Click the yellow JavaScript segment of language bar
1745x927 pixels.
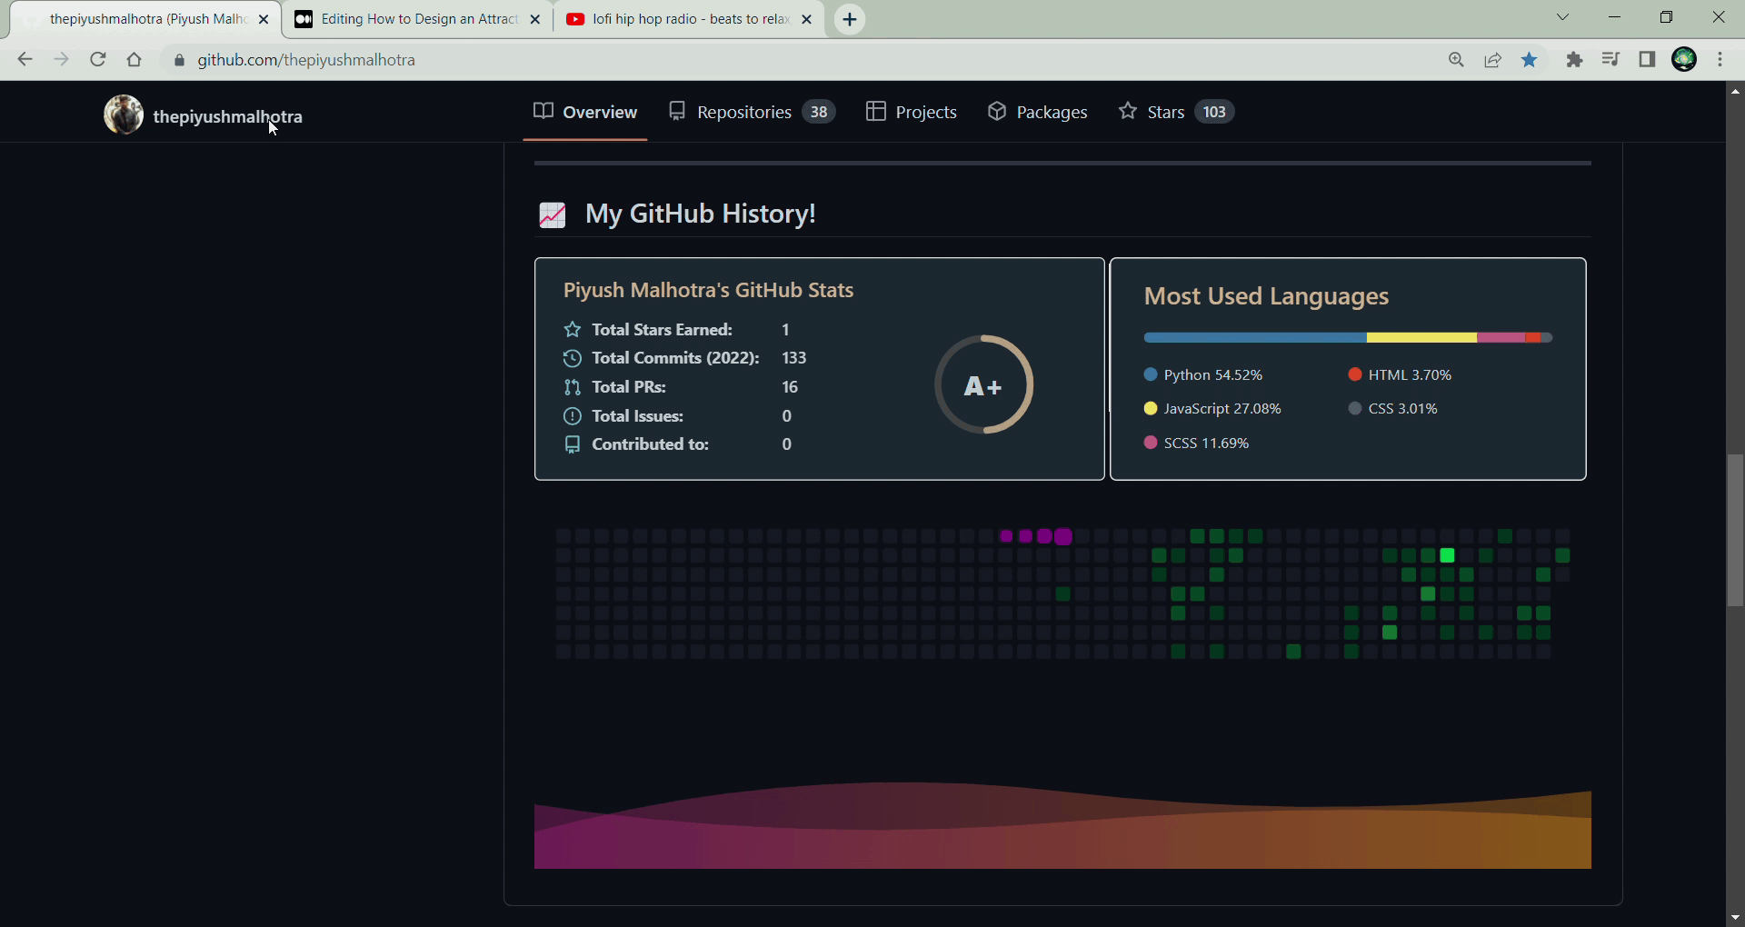pos(1421,337)
